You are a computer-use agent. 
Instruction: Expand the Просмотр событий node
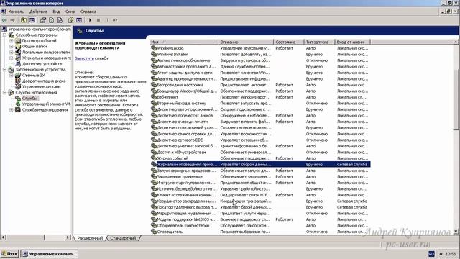(11, 41)
